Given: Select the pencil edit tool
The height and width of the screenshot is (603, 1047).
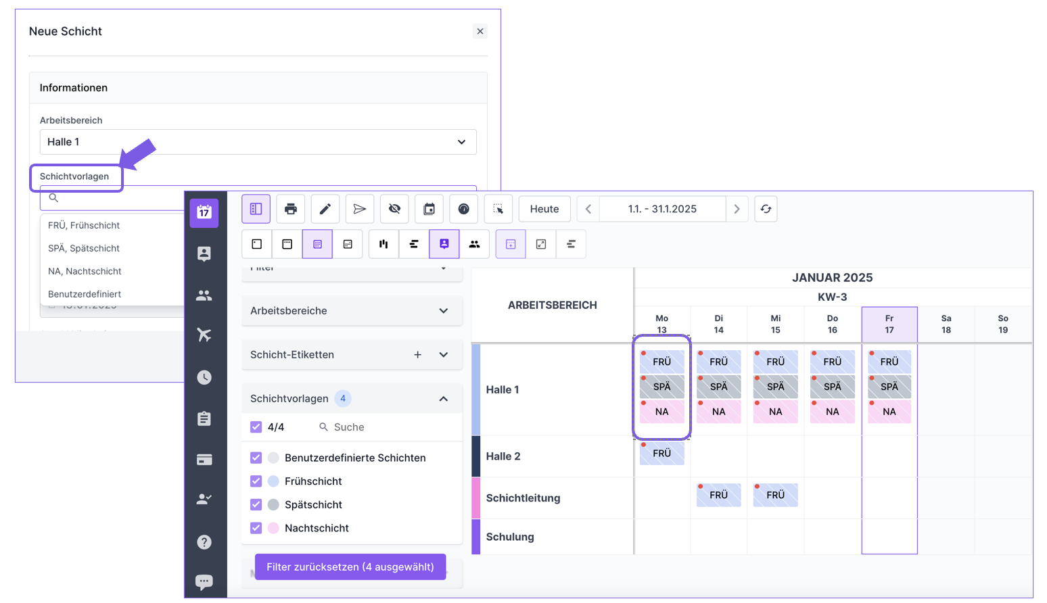Looking at the screenshot, I should 325,209.
